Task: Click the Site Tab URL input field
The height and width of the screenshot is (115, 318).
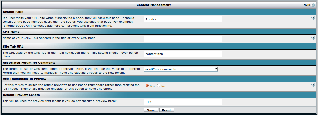Action: pos(183,54)
